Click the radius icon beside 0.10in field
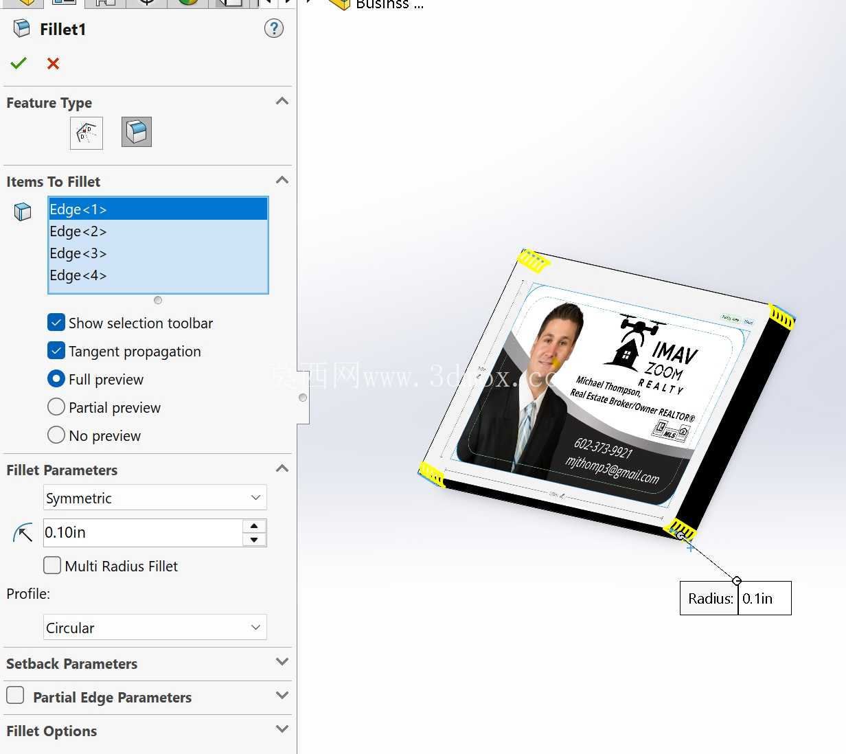Image resolution: width=846 pixels, height=754 pixels. coord(23,533)
